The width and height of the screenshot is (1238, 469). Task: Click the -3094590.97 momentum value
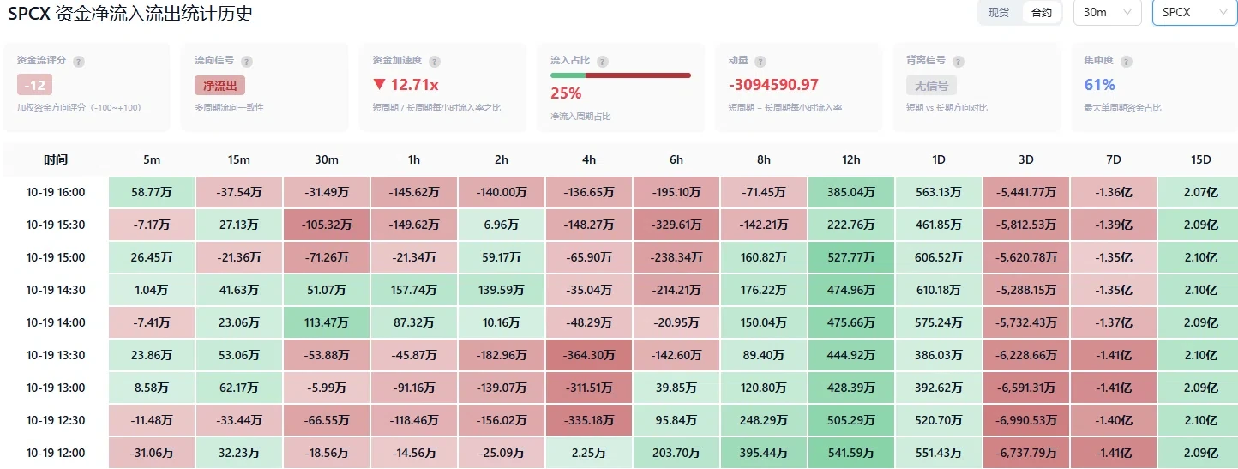pos(773,85)
